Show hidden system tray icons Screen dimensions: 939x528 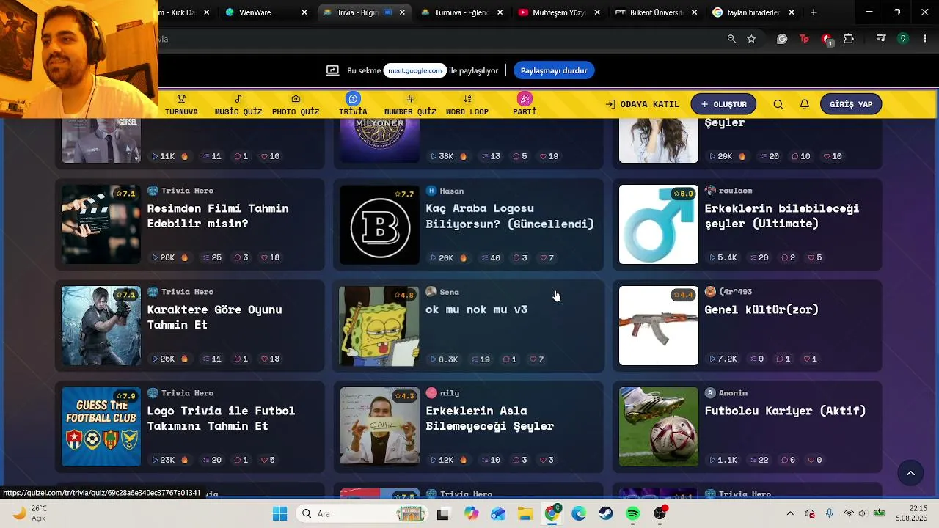pos(790,513)
